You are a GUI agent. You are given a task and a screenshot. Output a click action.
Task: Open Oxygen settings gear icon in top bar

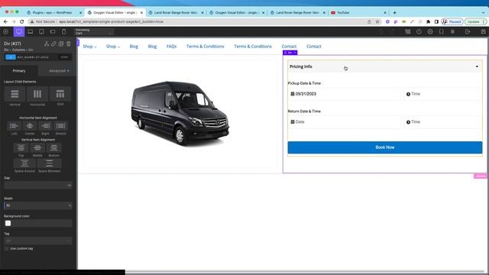coord(430,31)
